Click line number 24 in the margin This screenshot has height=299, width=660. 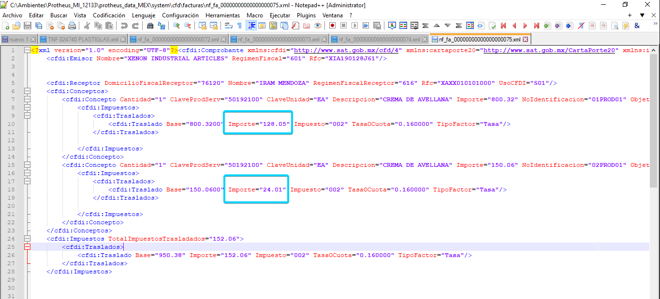tap(11, 239)
